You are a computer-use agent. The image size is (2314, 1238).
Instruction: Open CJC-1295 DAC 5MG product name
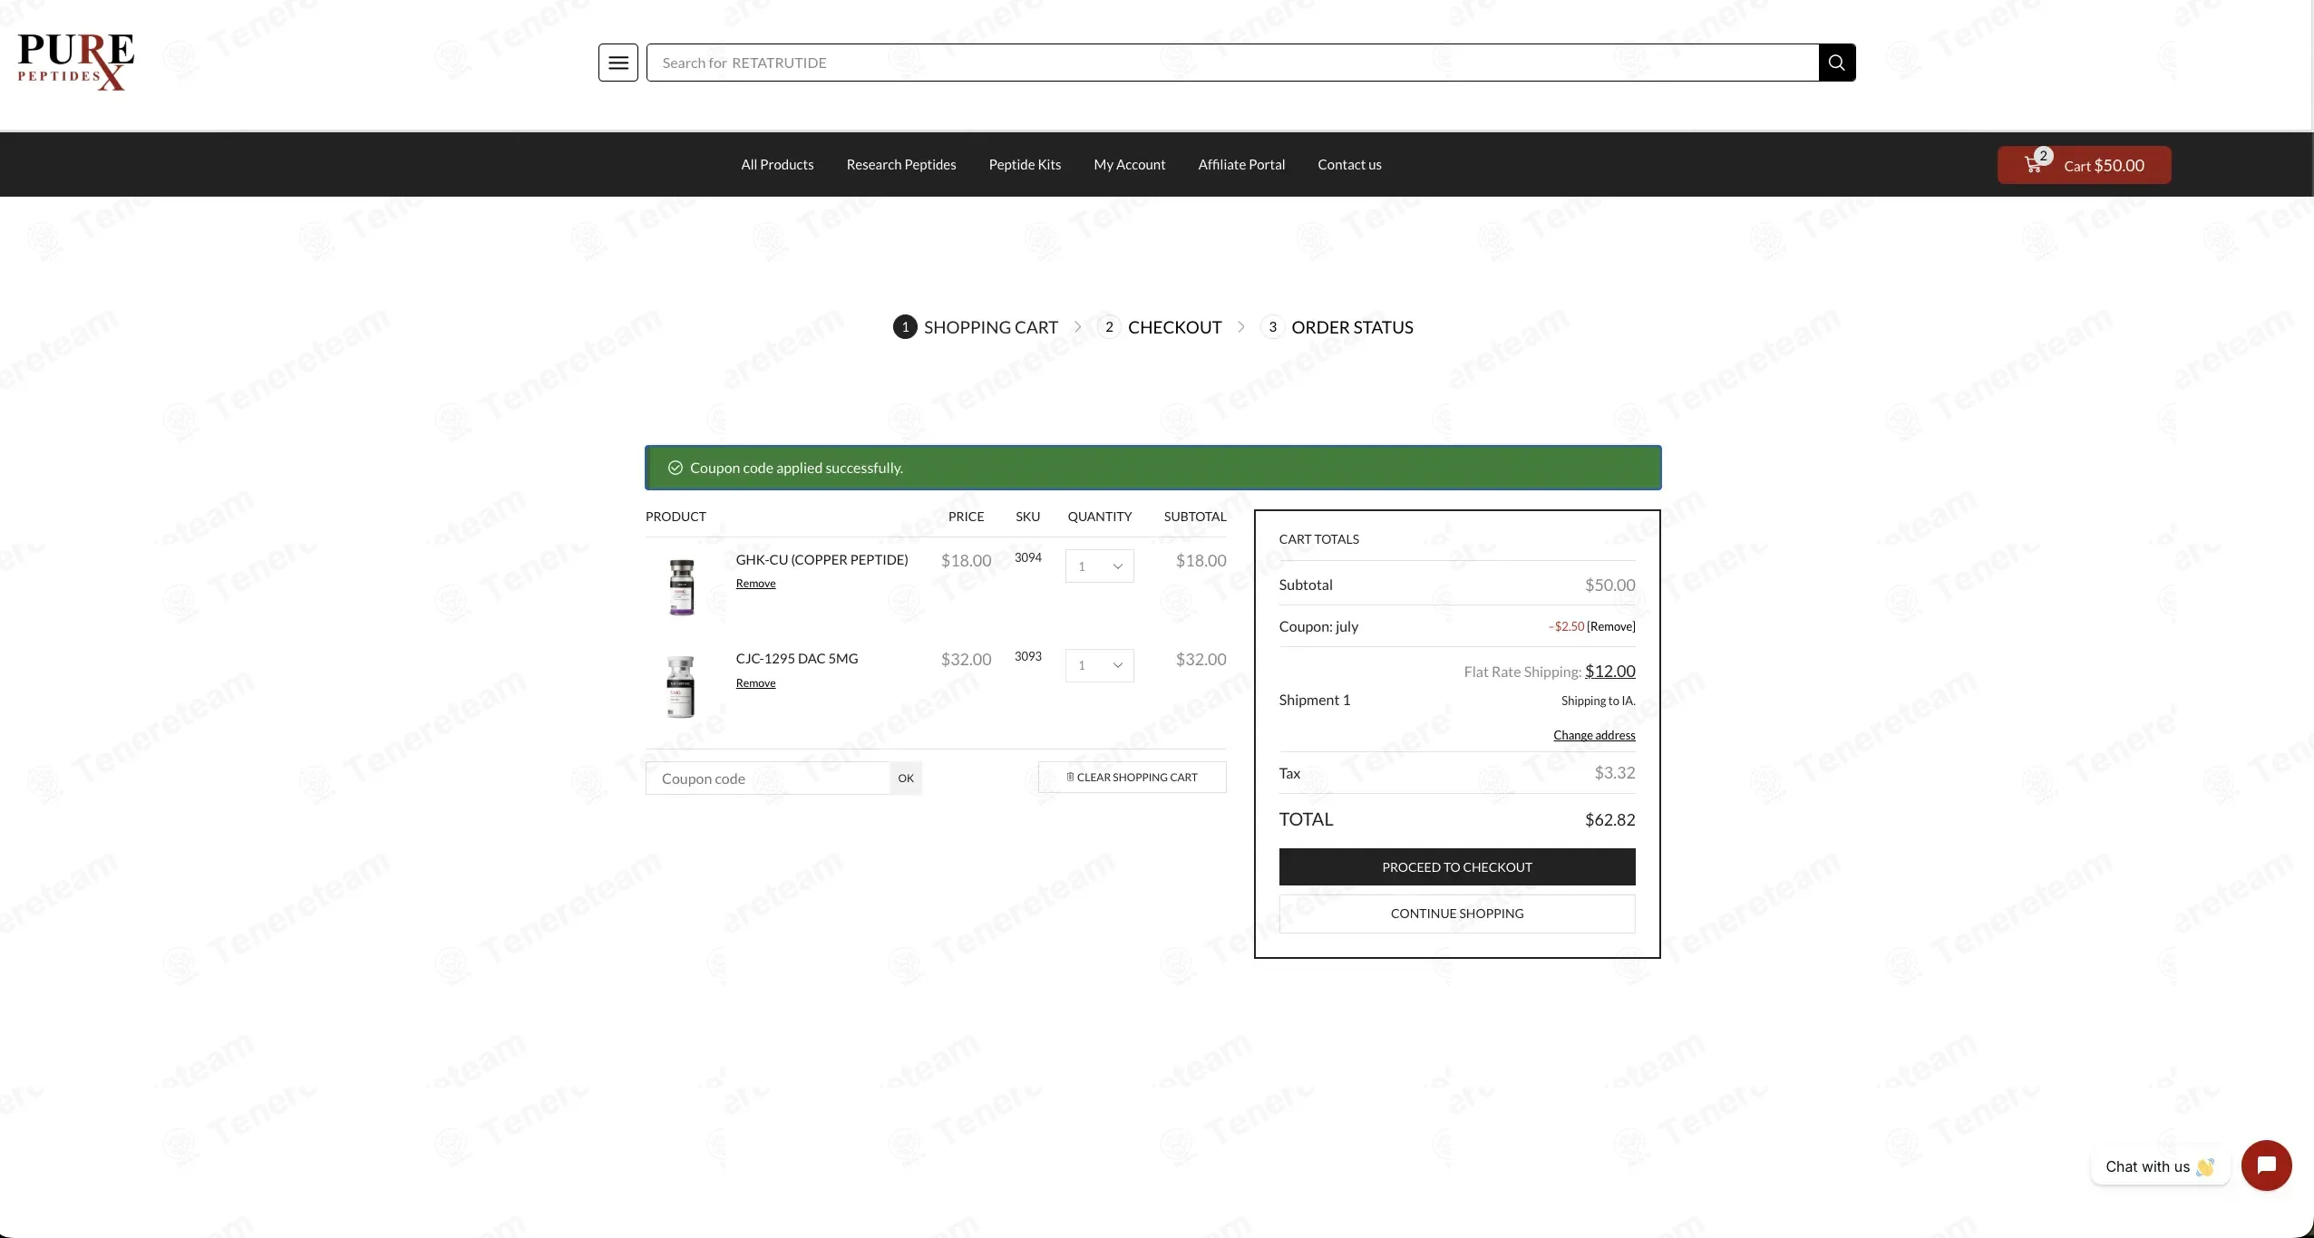point(797,659)
